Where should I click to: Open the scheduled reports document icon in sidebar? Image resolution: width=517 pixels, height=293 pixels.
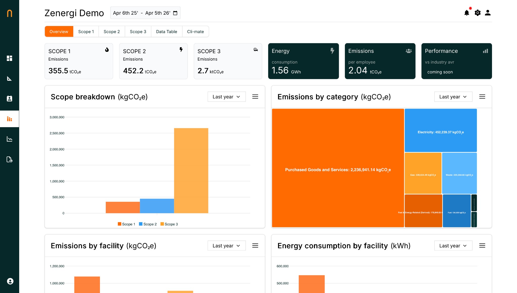pyautogui.click(x=10, y=160)
